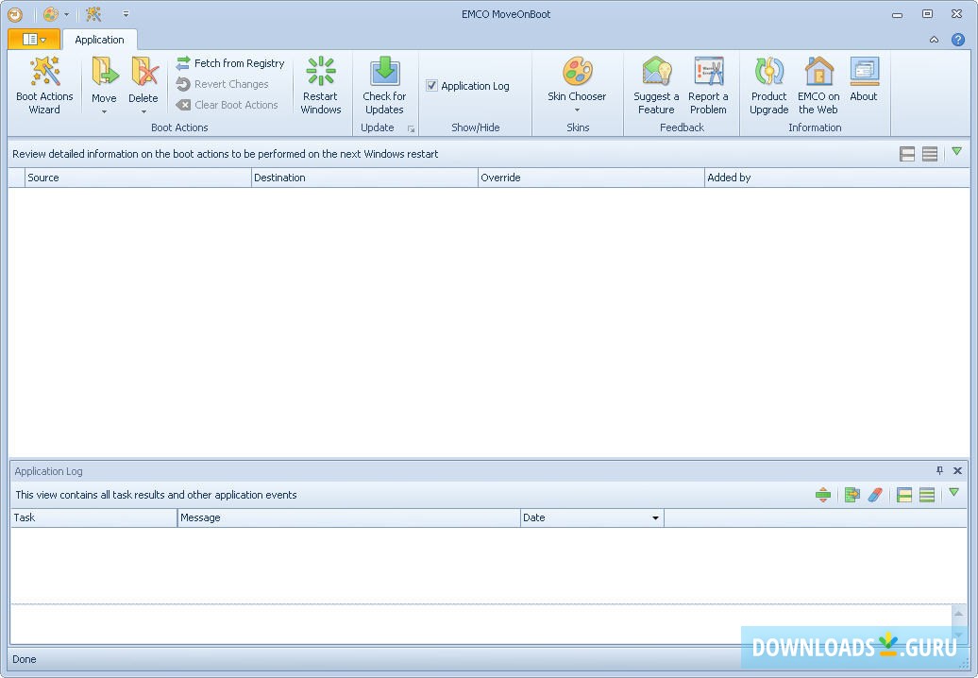Open the dropdown beside quick access palette

tap(66, 14)
